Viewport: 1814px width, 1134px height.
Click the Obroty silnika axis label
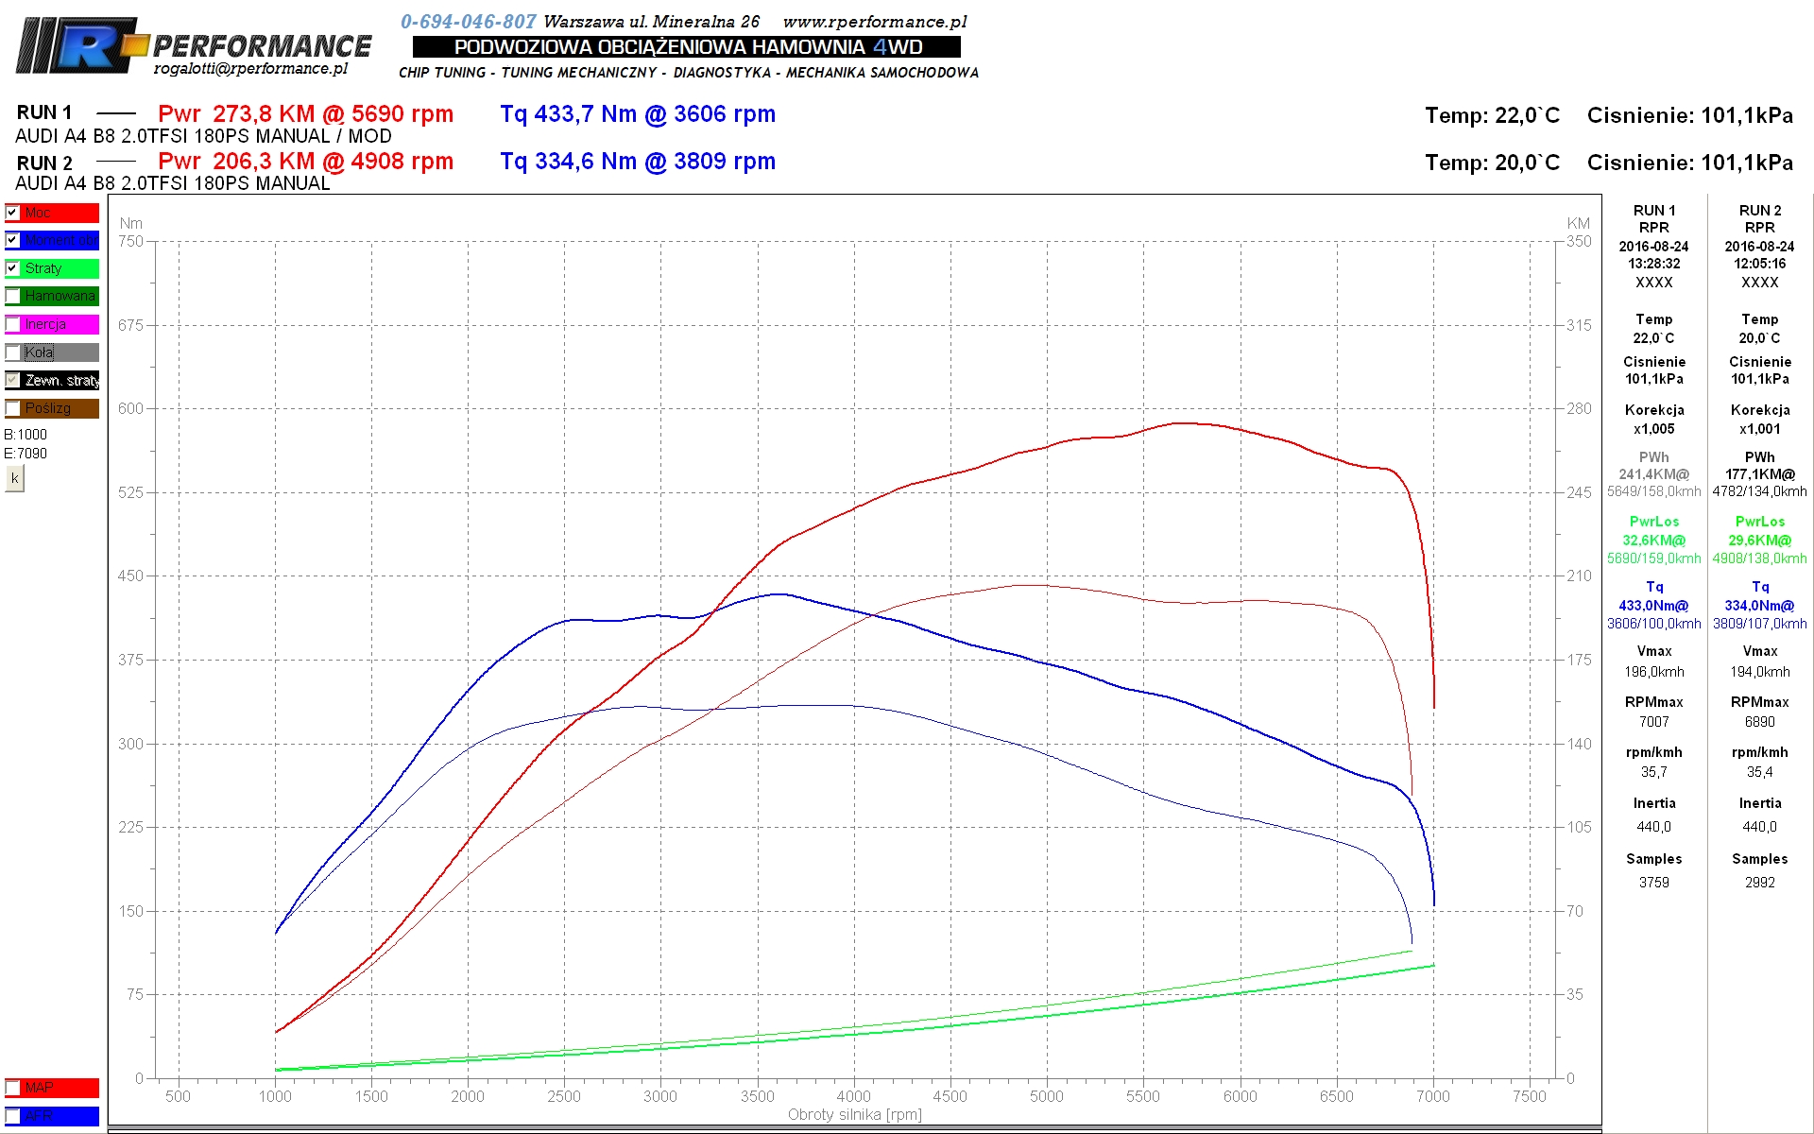(x=854, y=1115)
